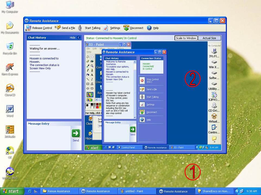
Task: Click the green Send arrow button
Action: 76,133
